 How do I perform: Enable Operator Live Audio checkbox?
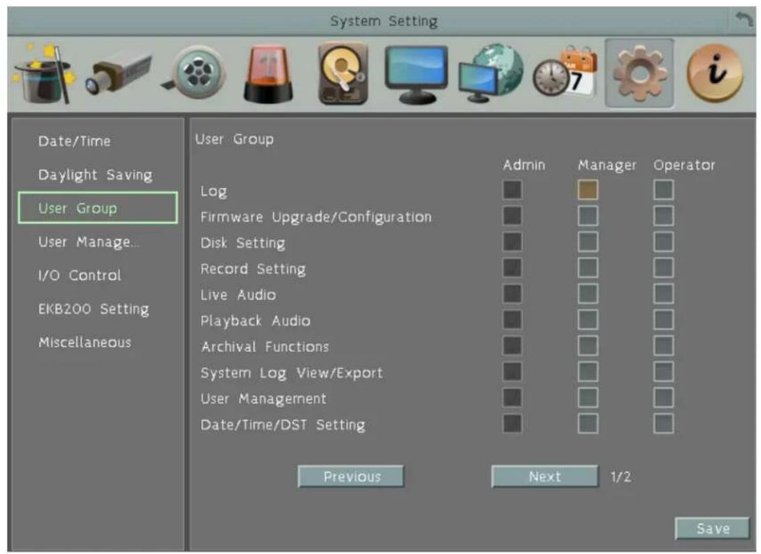664,294
